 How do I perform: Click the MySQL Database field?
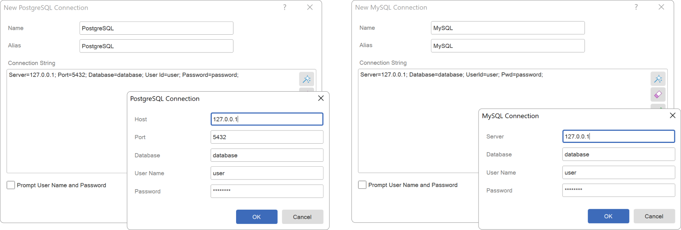tap(618, 155)
